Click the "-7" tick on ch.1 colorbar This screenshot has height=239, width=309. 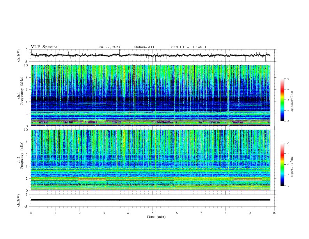click(288, 121)
